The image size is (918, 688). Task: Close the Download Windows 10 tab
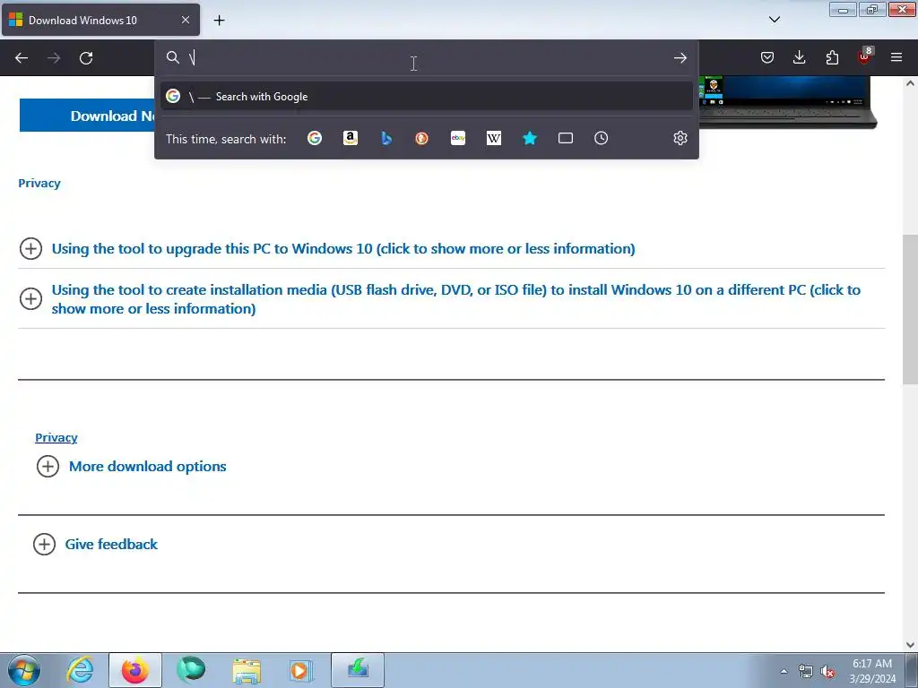(186, 20)
